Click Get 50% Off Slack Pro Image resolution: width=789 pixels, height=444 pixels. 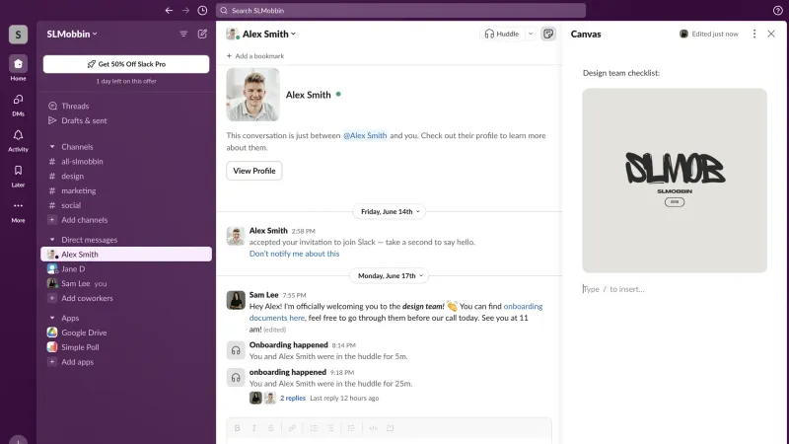[126, 64]
